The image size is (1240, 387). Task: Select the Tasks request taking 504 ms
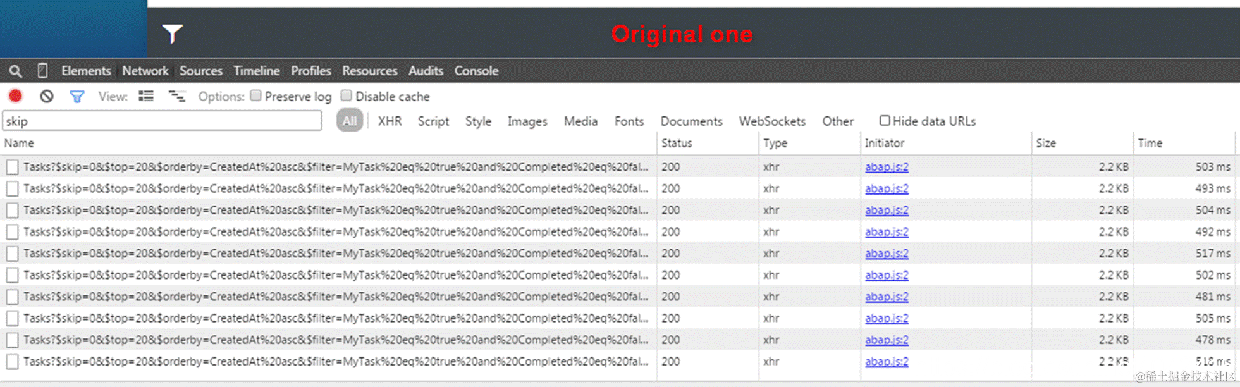(617, 210)
